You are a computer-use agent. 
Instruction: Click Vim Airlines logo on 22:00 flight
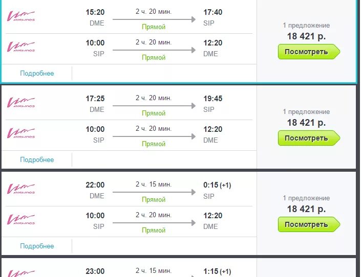click(21, 189)
